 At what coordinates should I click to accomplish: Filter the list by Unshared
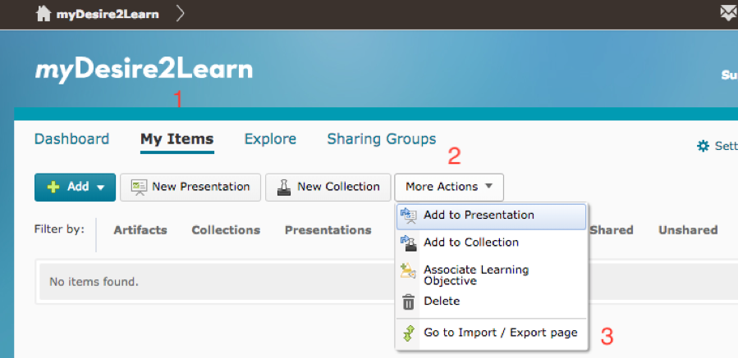pyautogui.click(x=687, y=230)
